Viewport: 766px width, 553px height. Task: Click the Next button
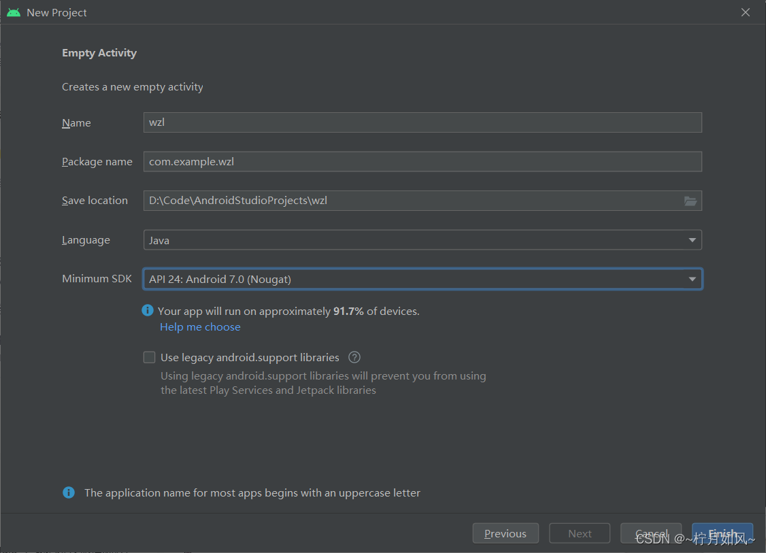click(580, 533)
